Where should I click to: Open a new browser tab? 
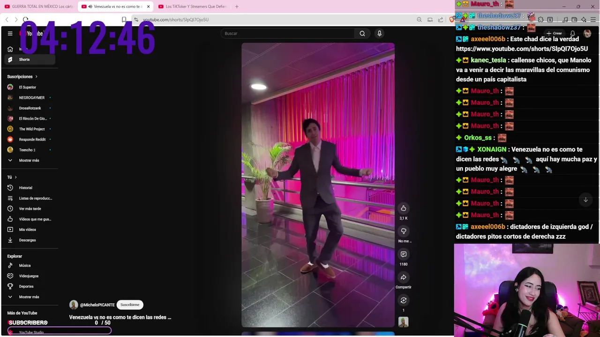click(237, 7)
